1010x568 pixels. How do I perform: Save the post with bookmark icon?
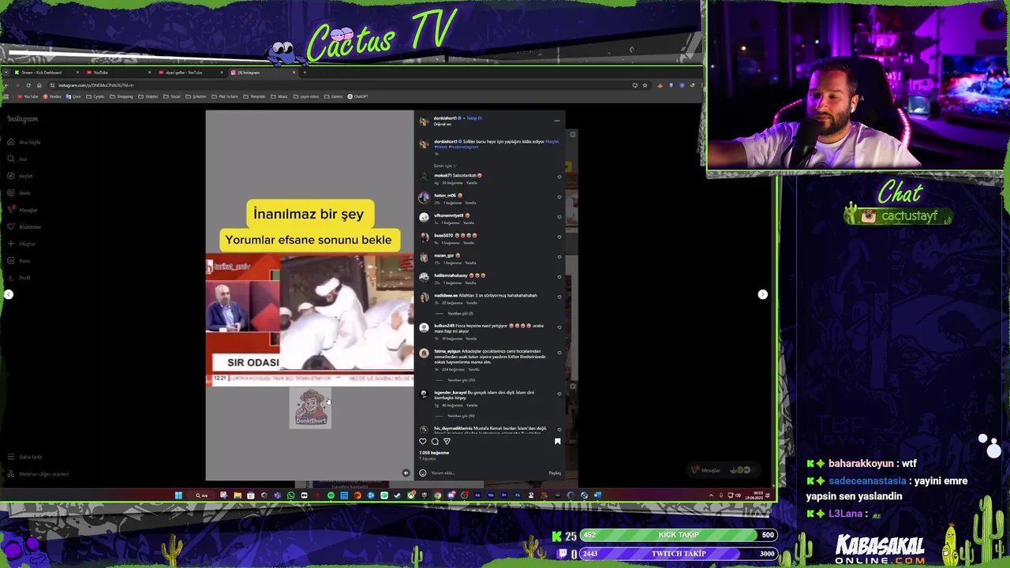pyautogui.click(x=557, y=442)
